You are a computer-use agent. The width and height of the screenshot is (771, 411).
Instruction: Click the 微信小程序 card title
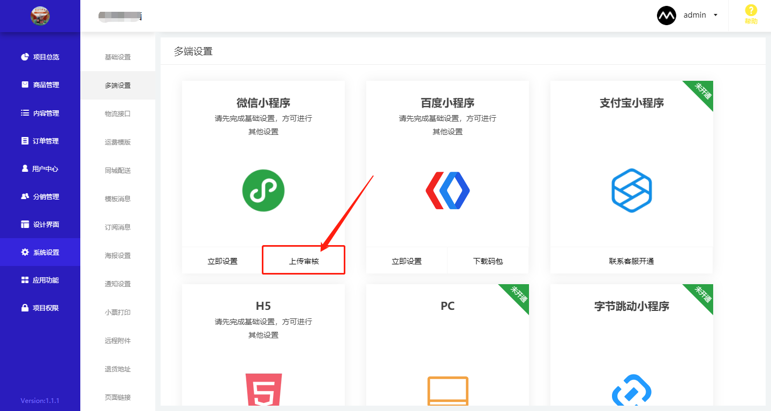[x=263, y=103]
